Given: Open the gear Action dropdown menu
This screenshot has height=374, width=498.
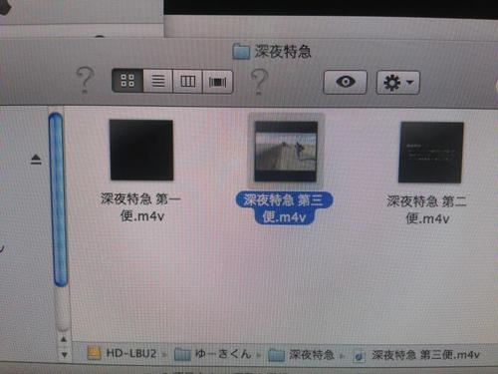Looking at the screenshot, I should coord(398,83).
